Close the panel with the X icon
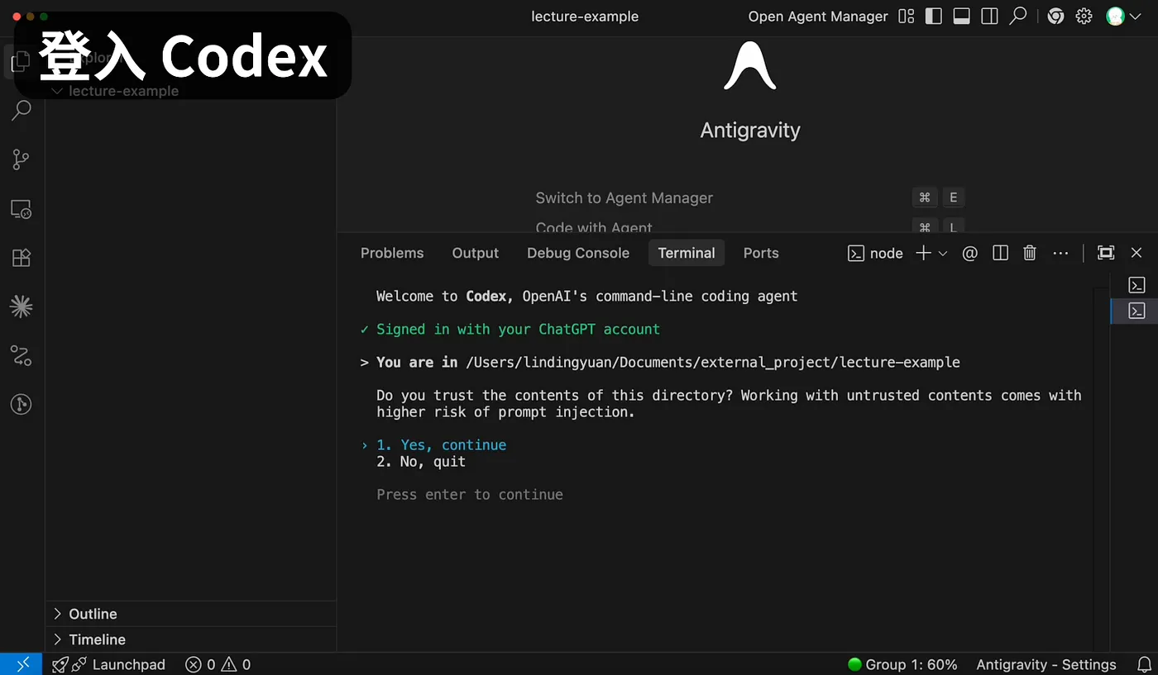The image size is (1158, 675). 1136,253
